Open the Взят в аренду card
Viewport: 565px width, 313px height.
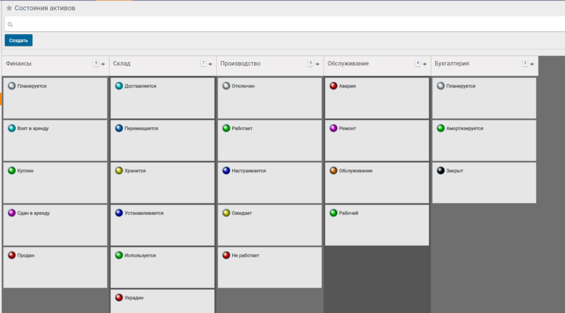[x=55, y=141]
